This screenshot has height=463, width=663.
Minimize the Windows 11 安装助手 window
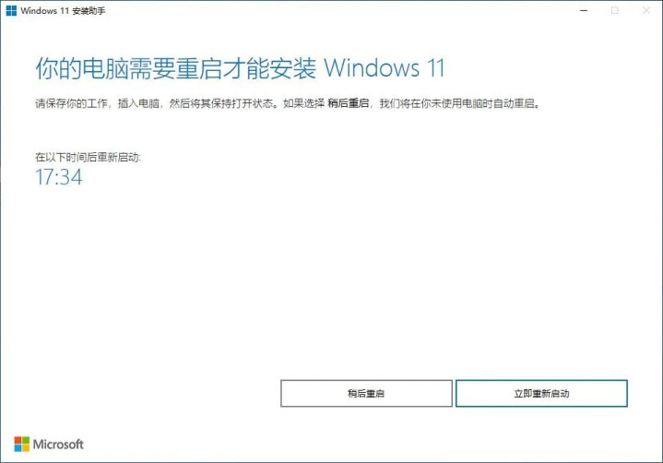pyautogui.click(x=584, y=10)
